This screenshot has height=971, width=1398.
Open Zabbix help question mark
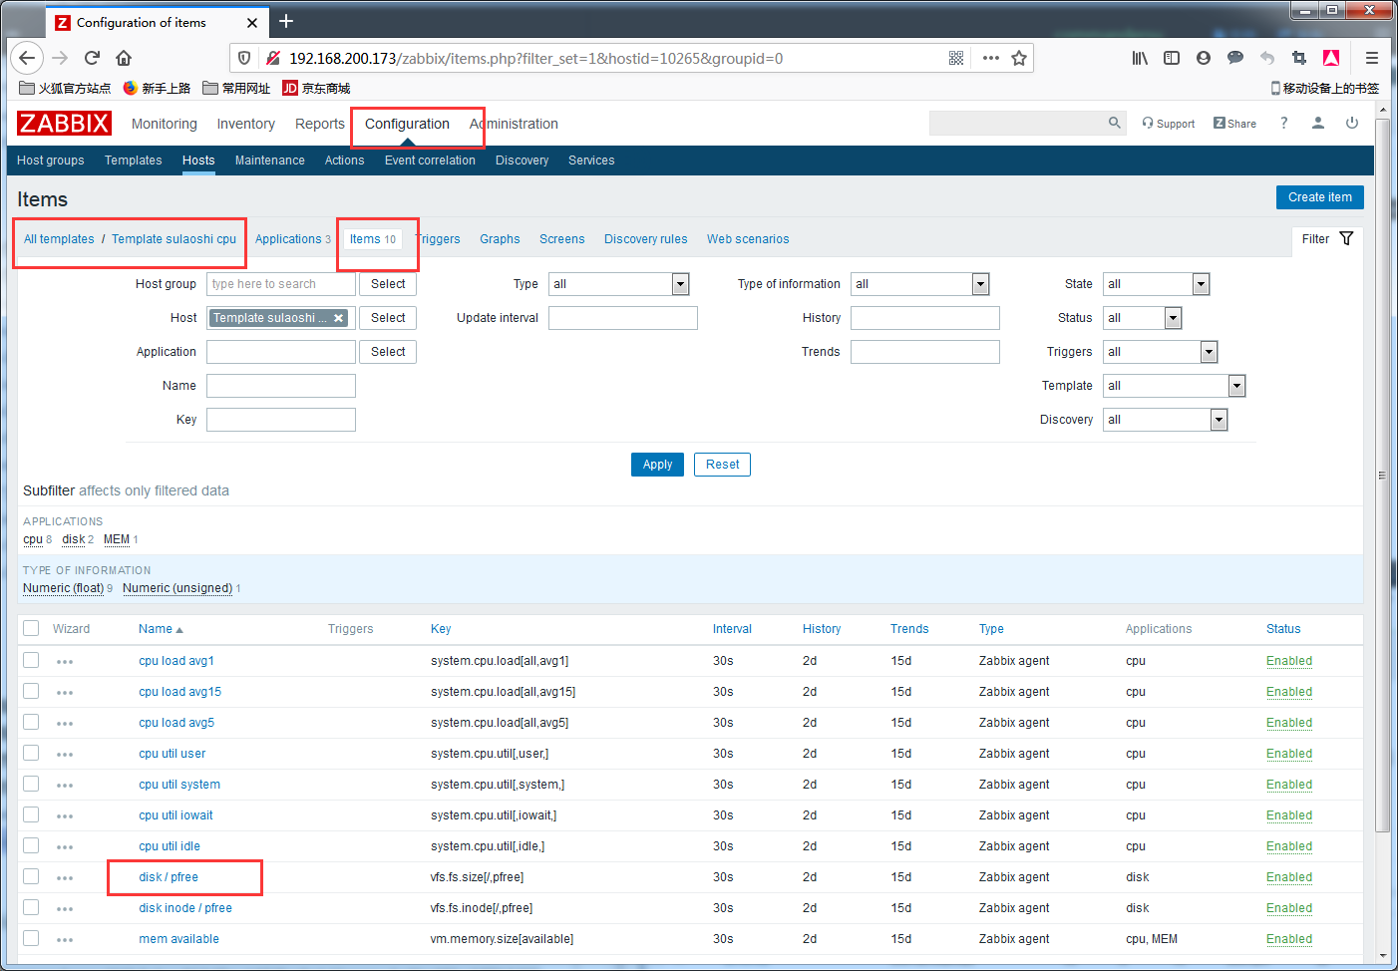[1284, 123]
